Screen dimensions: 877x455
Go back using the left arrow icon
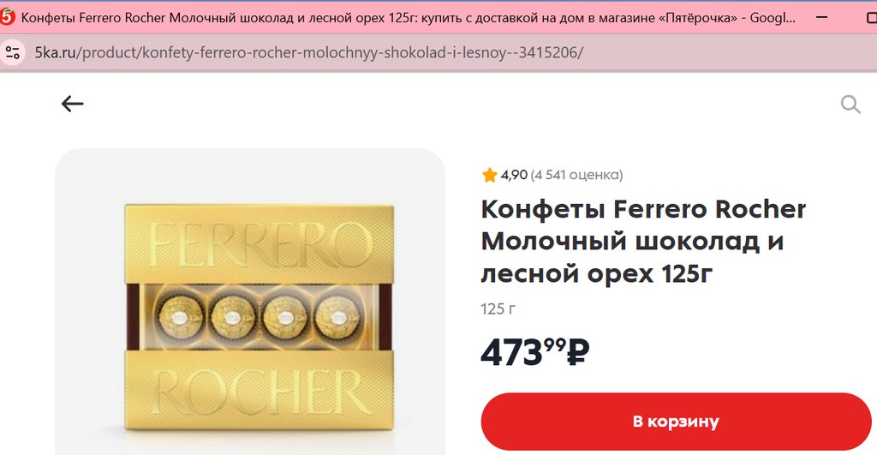pos(72,104)
